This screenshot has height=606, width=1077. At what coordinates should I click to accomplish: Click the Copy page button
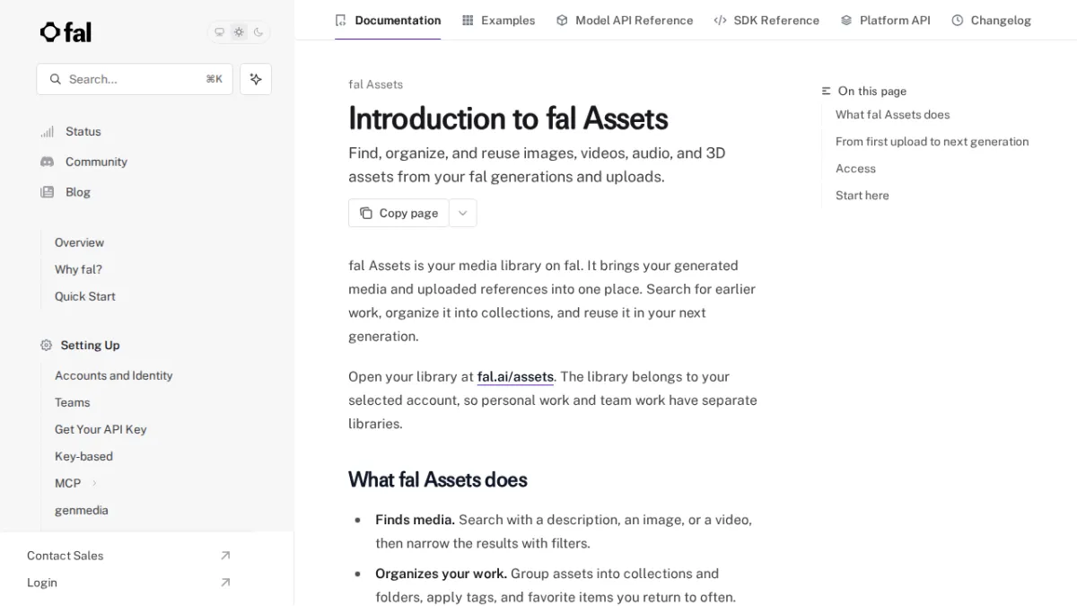[398, 213]
